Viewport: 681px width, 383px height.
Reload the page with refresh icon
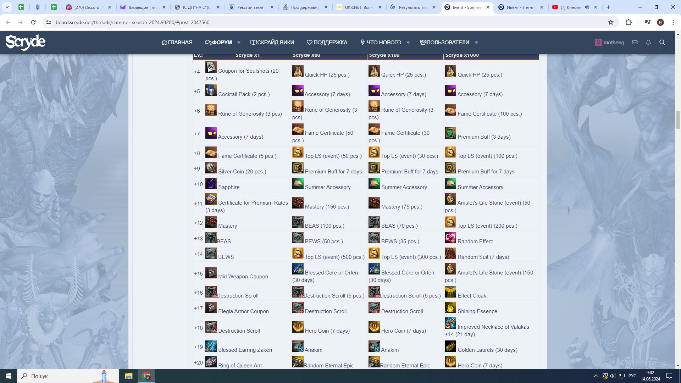pyautogui.click(x=33, y=22)
